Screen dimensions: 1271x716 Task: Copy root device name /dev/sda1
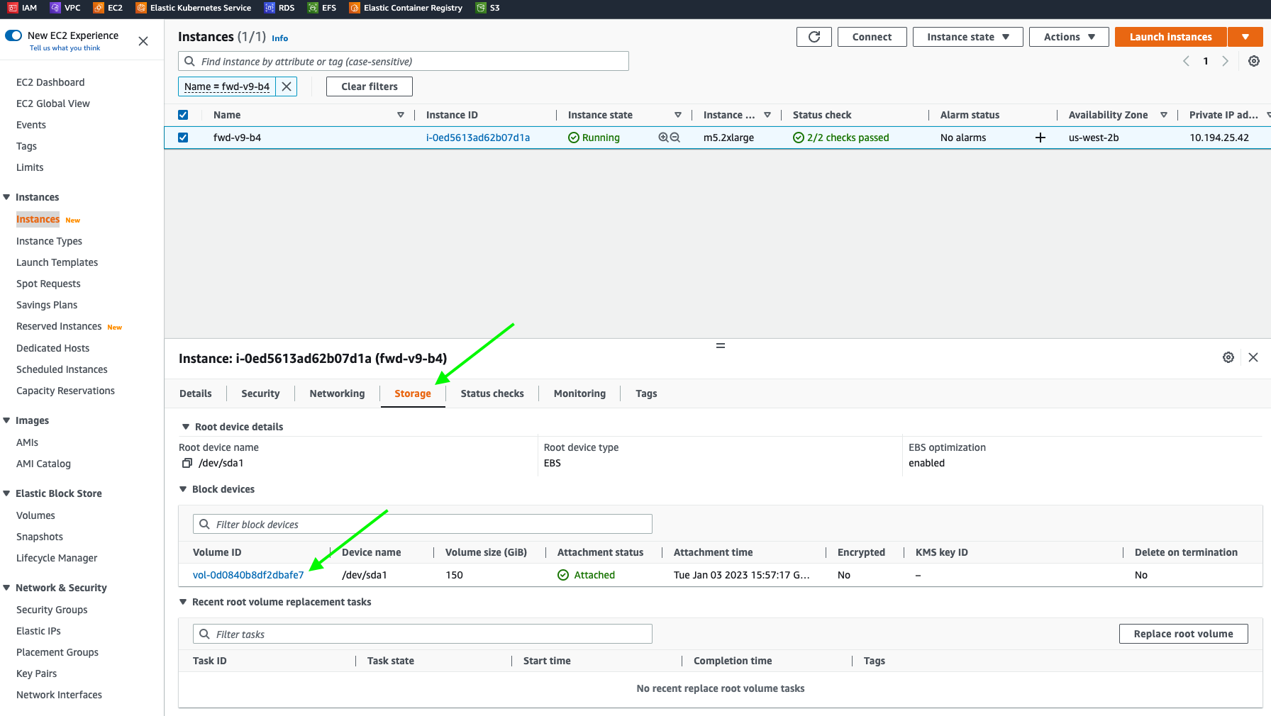coord(187,463)
